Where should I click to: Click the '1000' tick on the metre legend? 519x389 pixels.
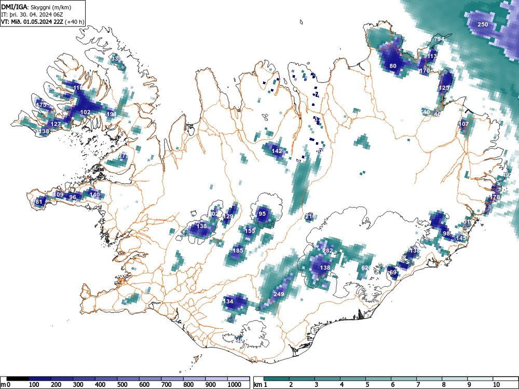click(x=235, y=385)
